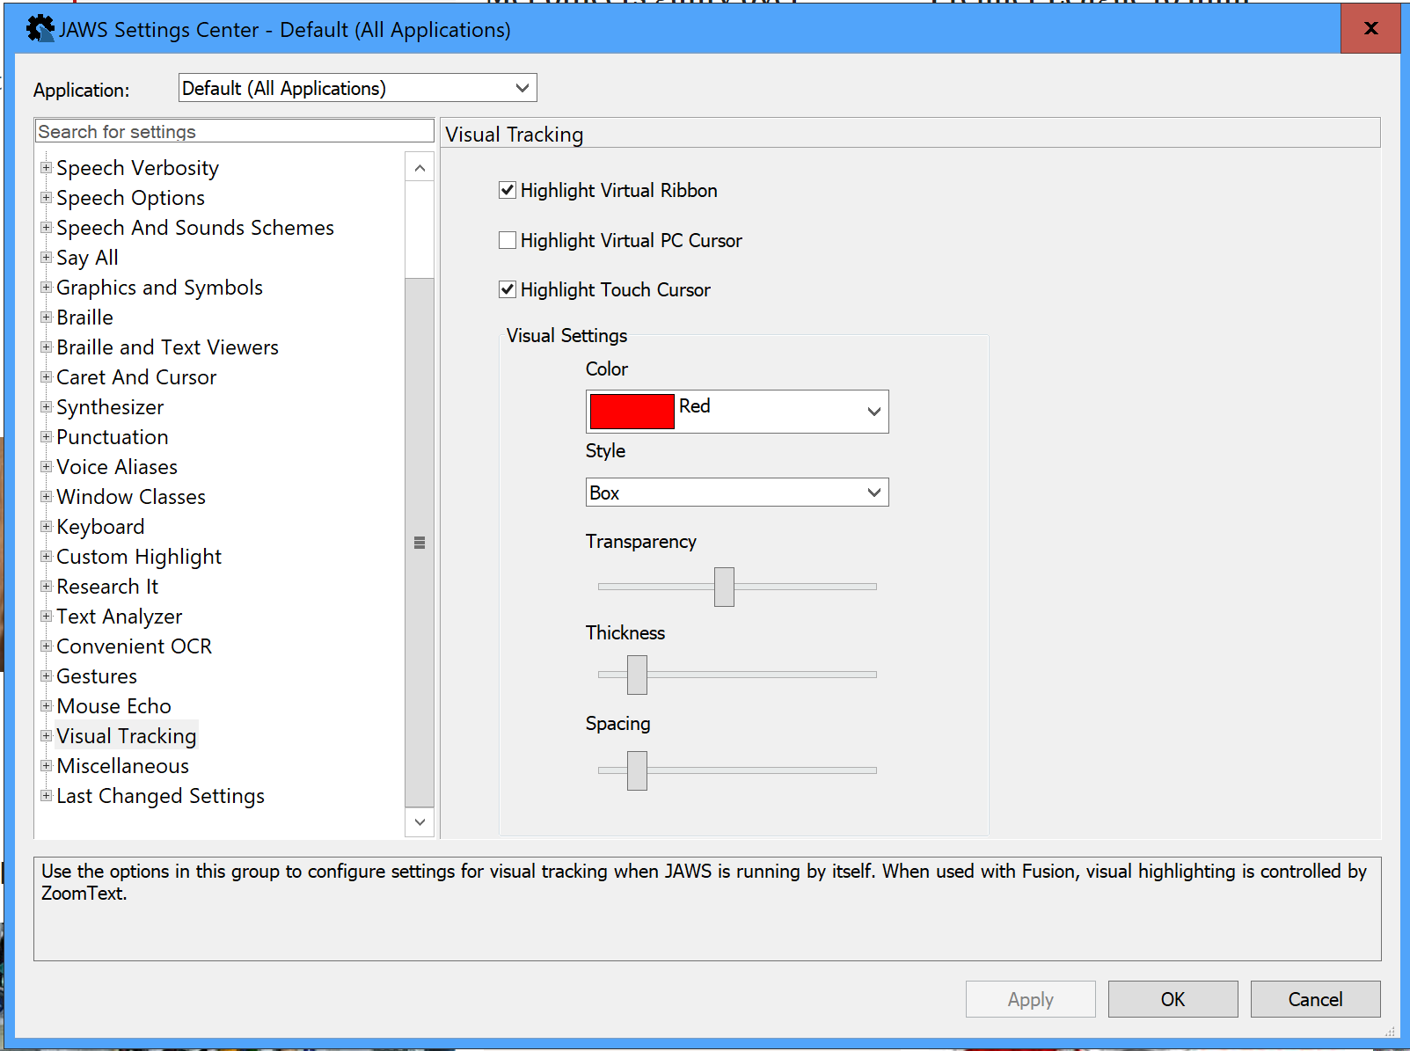This screenshot has width=1410, height=1051.
Task: Select Window Classes in settings tree
Action: tap(131, 497)
